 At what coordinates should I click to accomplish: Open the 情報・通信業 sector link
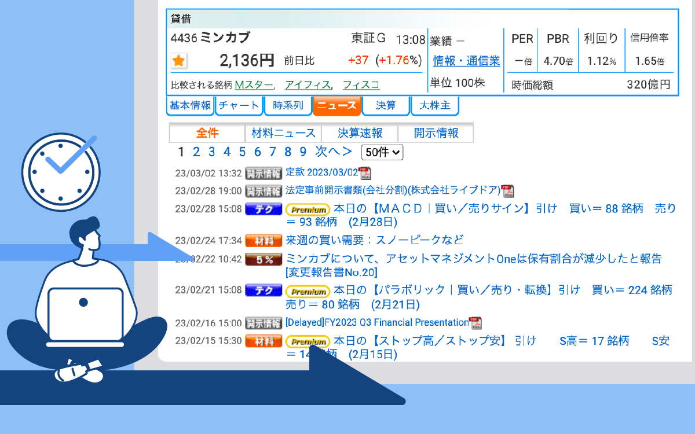coord(466,61)
